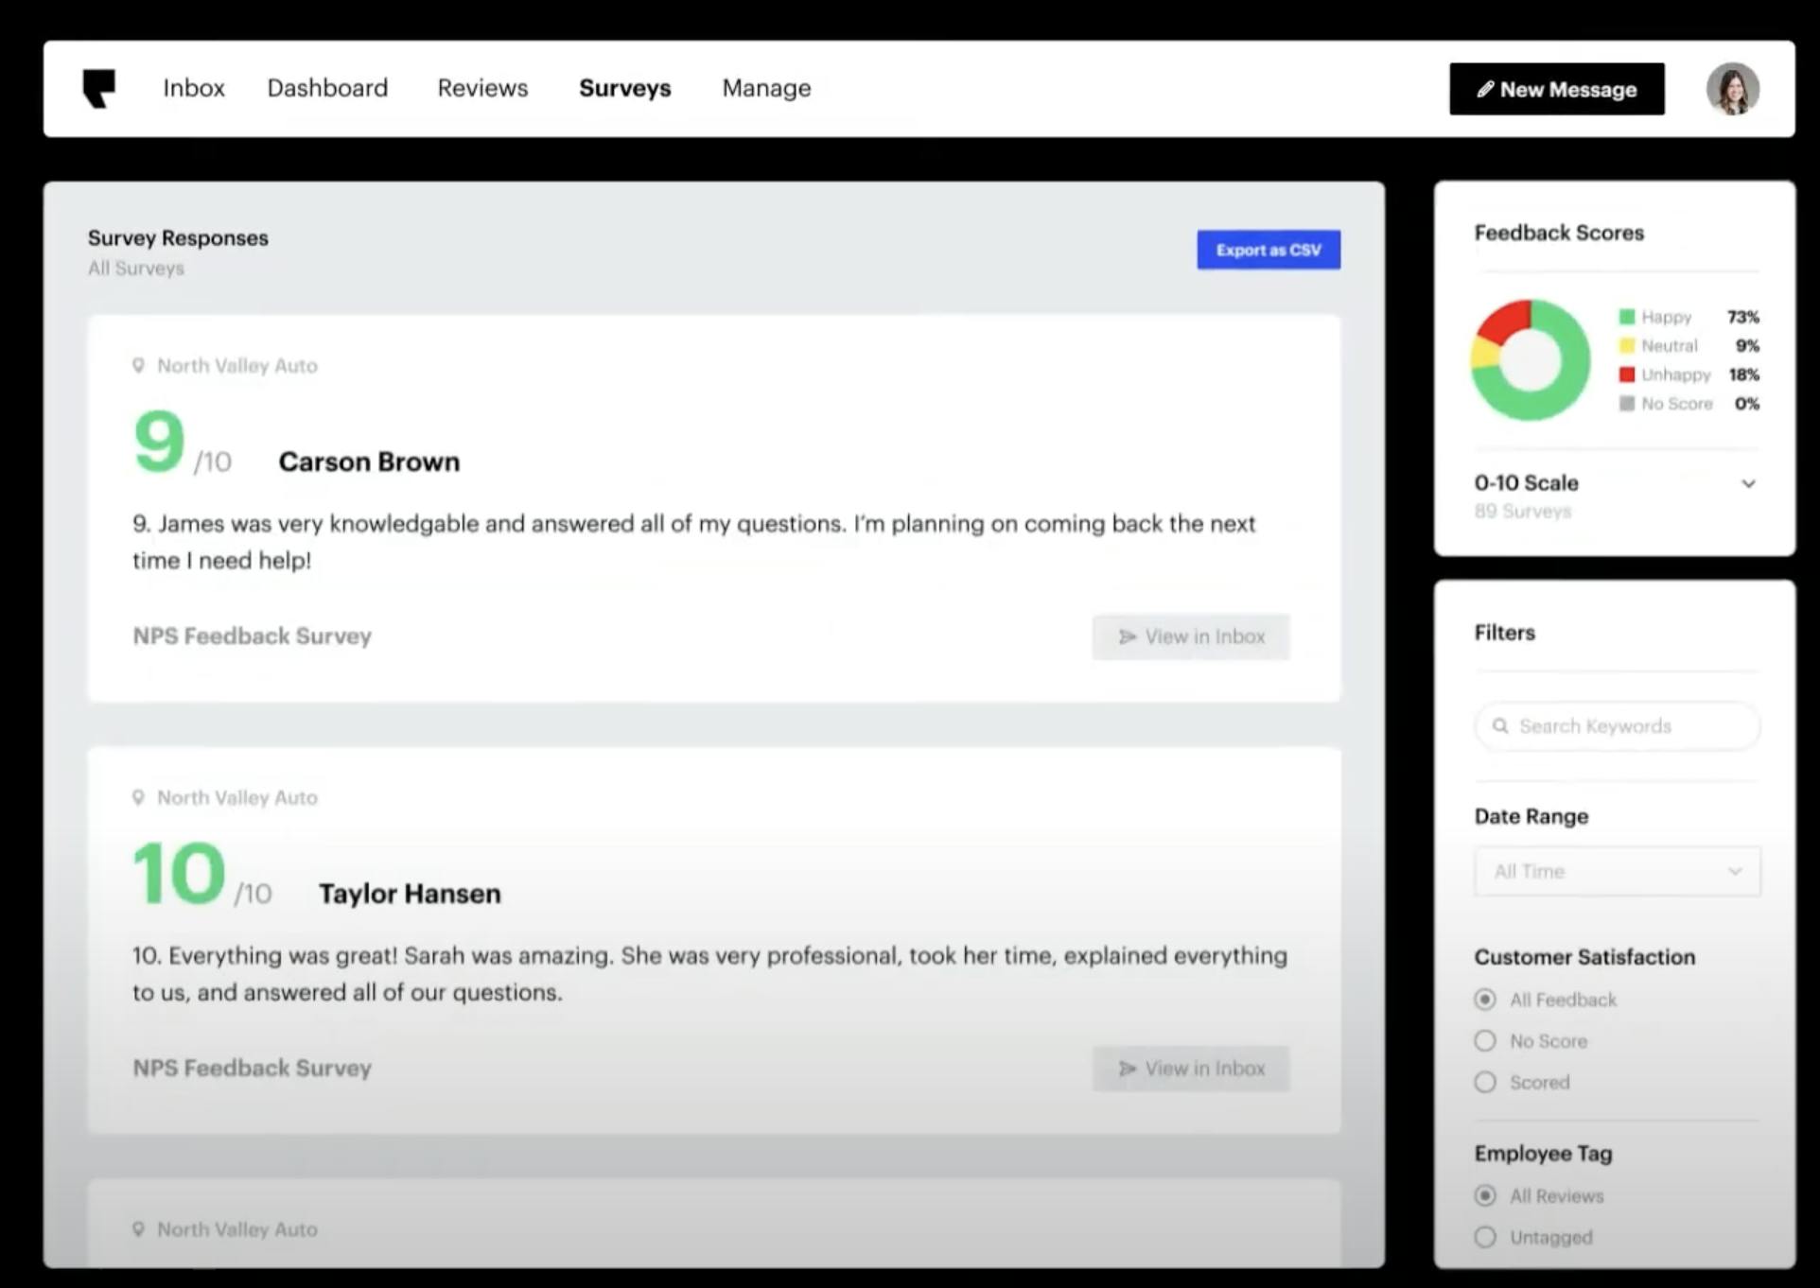This screenshot has height=1288, width=1820.
Task: Select the No Score radio option
Action: click(1485, 1041)
